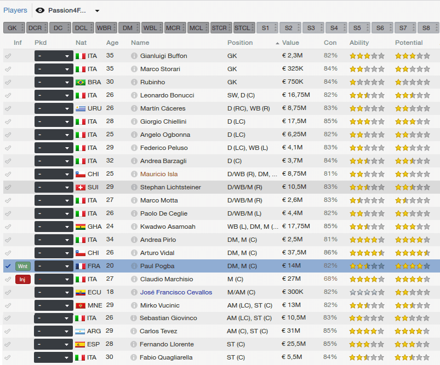Toggle selection tick for Carlos Tevez
Image resolution: width=440 pixels, height=365 pixels.
(7, 331)
